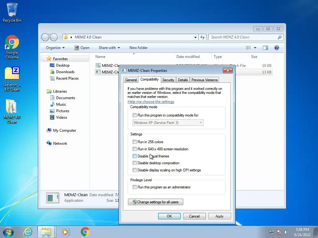This screenshot has width=318, height=238.
Task: Check Disable display scaling on high DPI
Action: click(x=134, y=170)
